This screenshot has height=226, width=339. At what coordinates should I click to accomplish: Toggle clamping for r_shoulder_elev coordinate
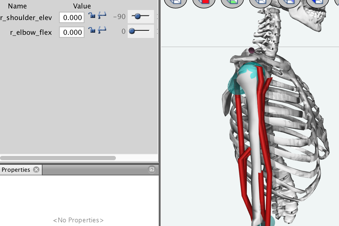tap(102, 15)
